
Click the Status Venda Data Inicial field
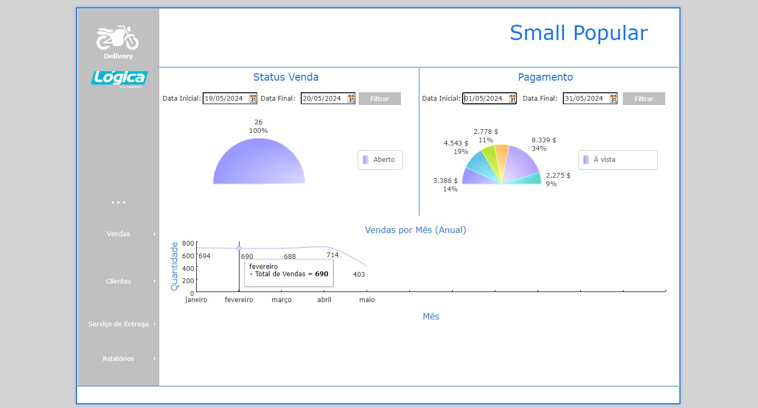click(x=226, y=99)
